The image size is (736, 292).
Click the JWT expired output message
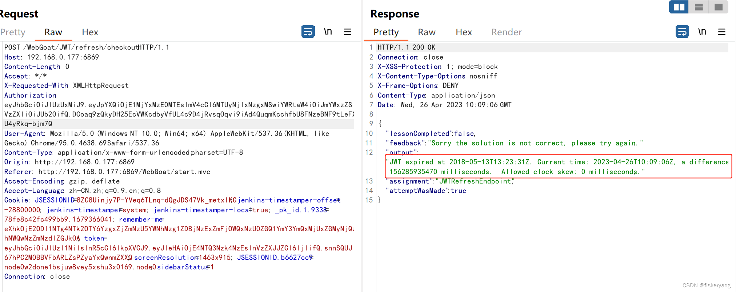pos(559,167)
